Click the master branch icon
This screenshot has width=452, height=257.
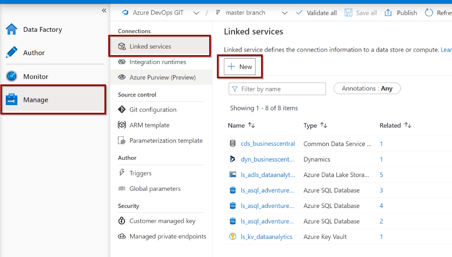218,12
